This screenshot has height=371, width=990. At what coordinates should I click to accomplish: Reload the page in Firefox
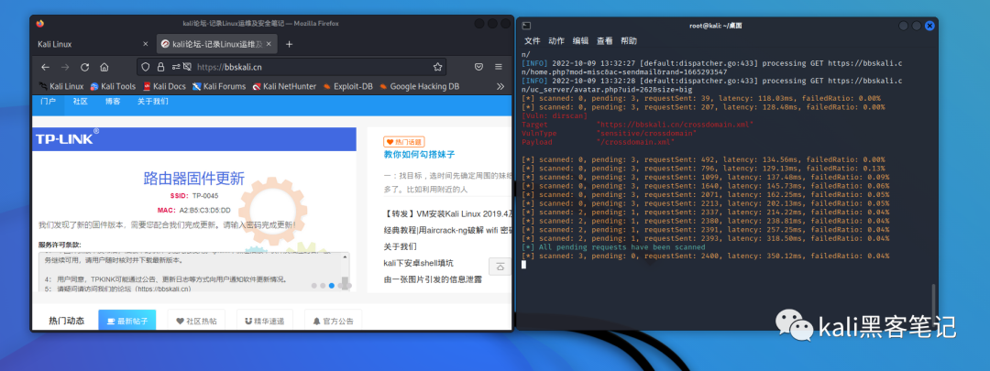point(84,67)
